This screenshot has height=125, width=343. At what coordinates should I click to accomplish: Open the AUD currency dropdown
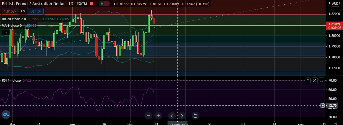click(335, 4)
